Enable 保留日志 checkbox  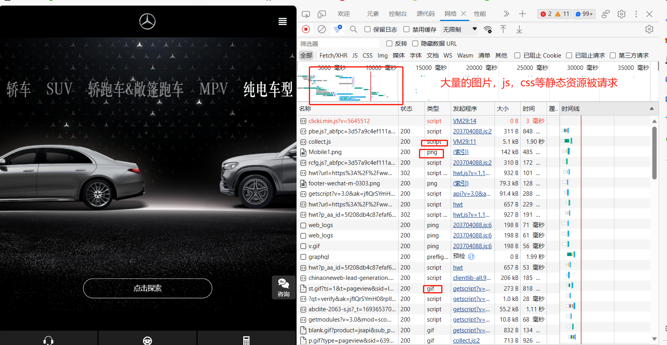click(x=367, y=29)
